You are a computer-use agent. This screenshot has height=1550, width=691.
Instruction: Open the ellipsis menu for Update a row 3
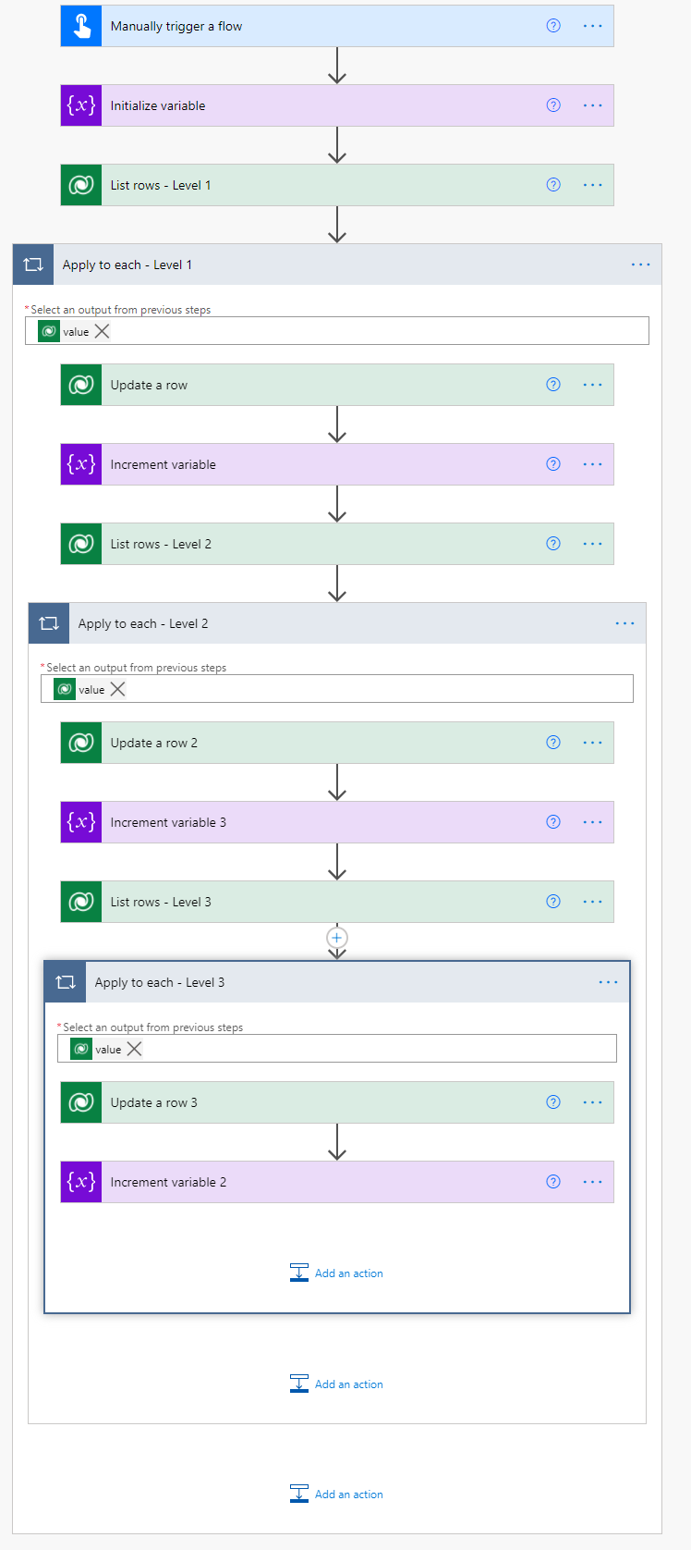click(x=593, y=1102)
